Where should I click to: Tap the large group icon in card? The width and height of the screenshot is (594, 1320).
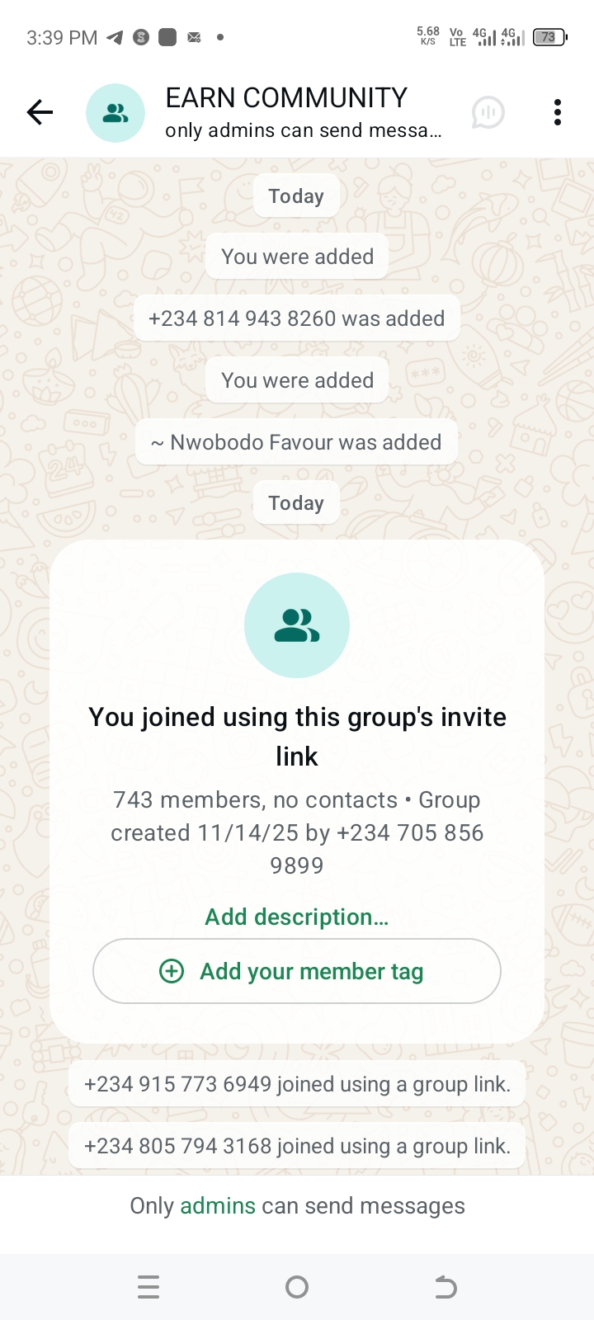(x=297, y=625)
